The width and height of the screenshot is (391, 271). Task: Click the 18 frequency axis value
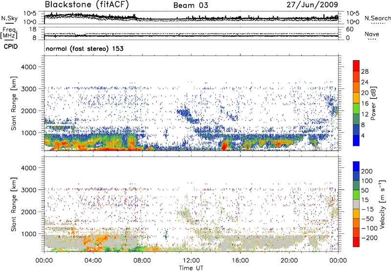pos(33,29)
